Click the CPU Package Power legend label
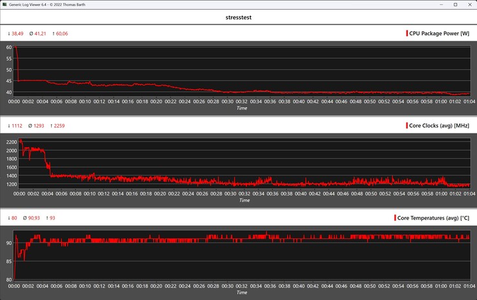This screenshot has height=300, width=477. coord(439,33)
